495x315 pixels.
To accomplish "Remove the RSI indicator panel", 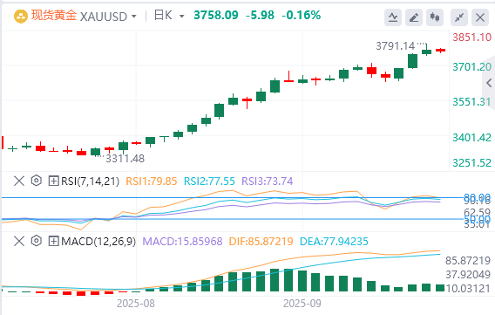I will (19, 181).
